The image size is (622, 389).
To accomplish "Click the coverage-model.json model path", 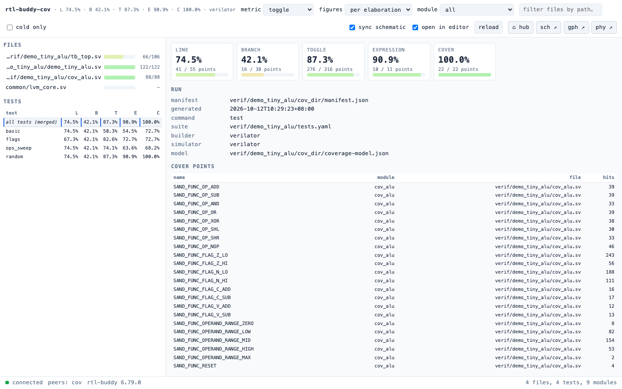I will click(309, 153).
